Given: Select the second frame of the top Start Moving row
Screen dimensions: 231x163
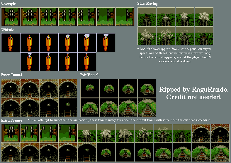Looking at the screenshot, I should click(166, 17).
